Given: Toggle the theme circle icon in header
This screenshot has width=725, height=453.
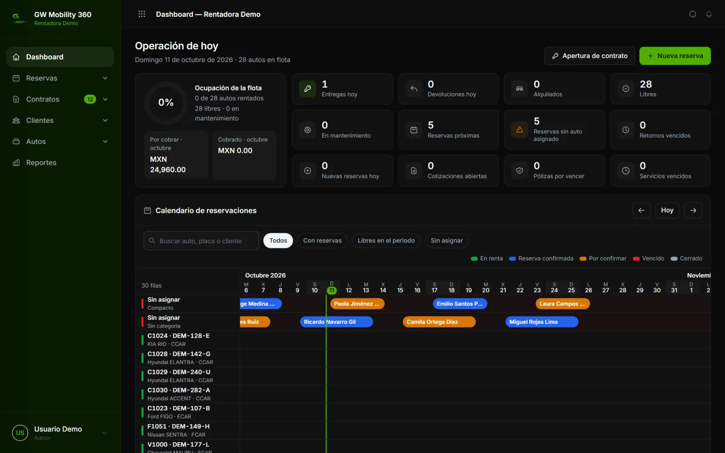Looking at the screenshot, I should [x=693, y=14].
